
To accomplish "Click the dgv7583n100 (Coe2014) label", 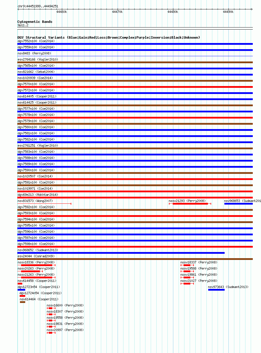I will [36, 152].
